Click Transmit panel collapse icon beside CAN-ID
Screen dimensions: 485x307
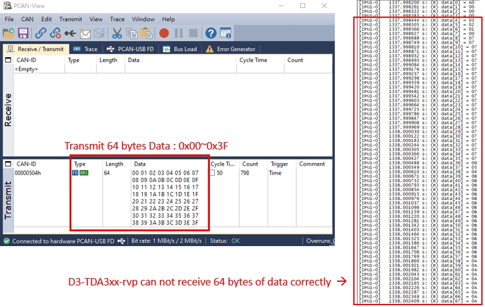click(8, 164)
